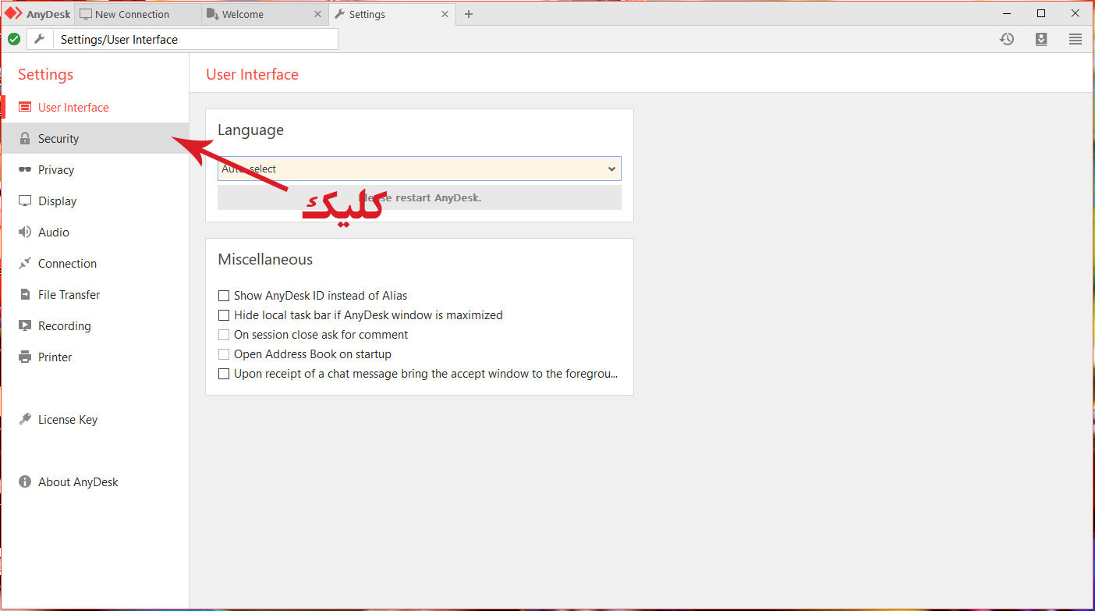
Task: Go to Connection settings
Action: 67,264
